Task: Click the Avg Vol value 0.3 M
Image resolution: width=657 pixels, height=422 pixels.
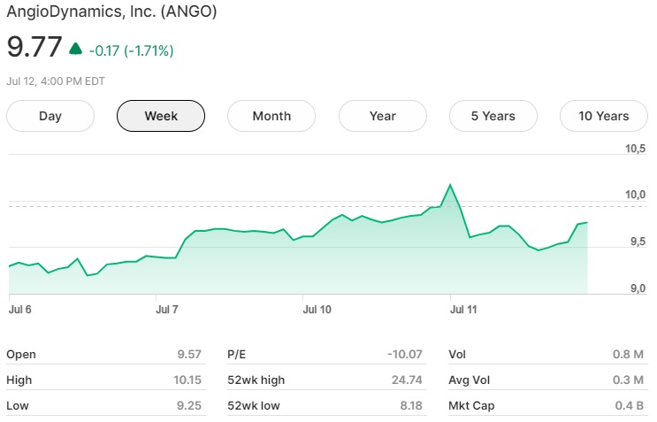Action: pyautogui.click(x=628, y=380)
